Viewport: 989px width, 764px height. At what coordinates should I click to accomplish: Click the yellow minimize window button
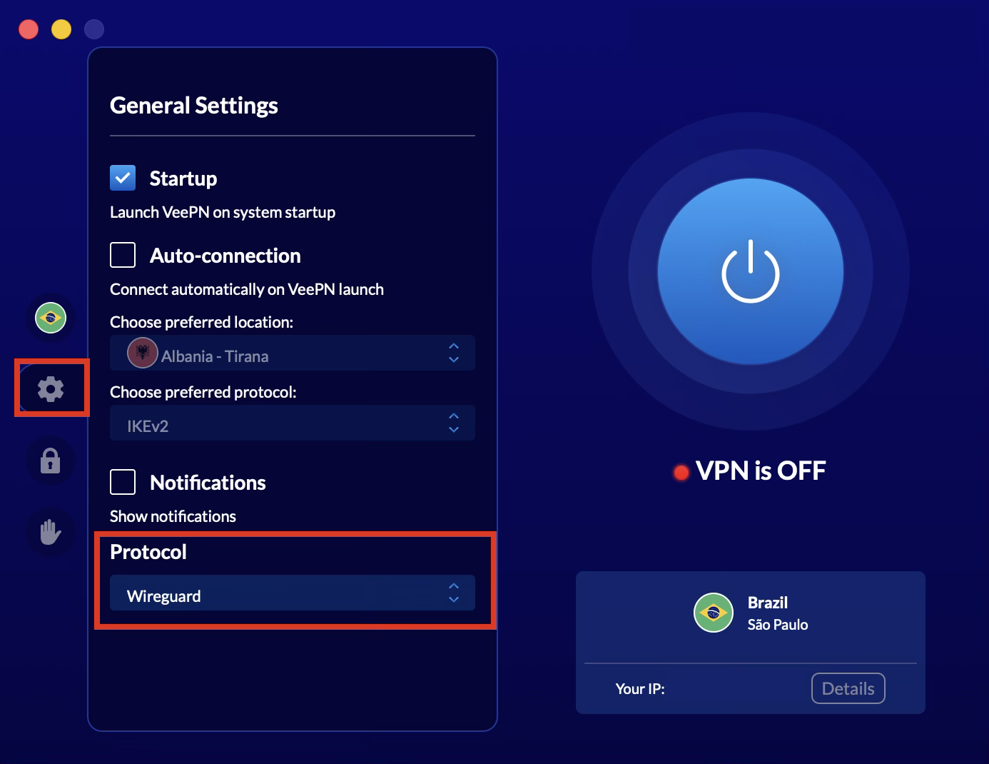(x=61, y=29)
